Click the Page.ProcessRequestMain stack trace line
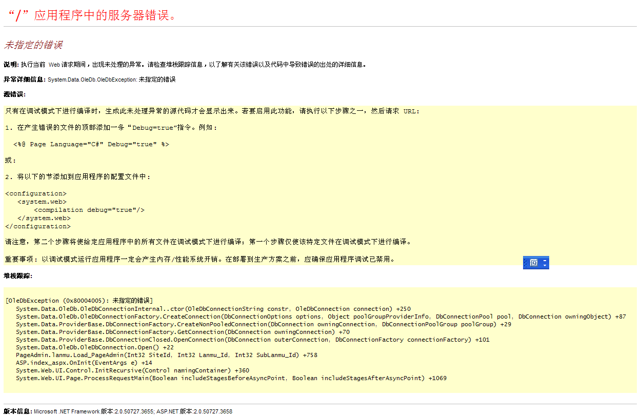The width and height of the screenshot is (642, 415). point(231,378)
